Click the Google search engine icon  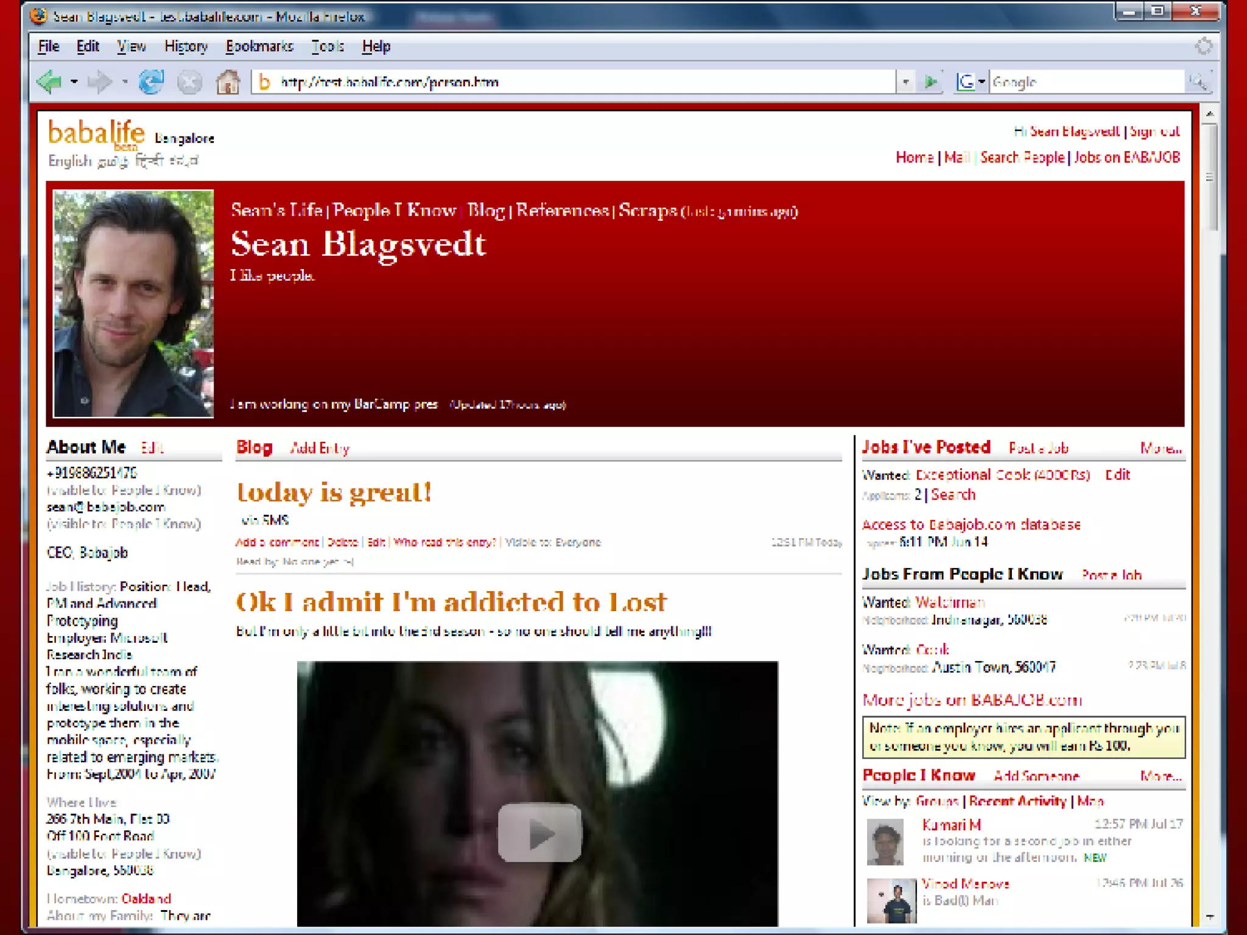[966, 82]
